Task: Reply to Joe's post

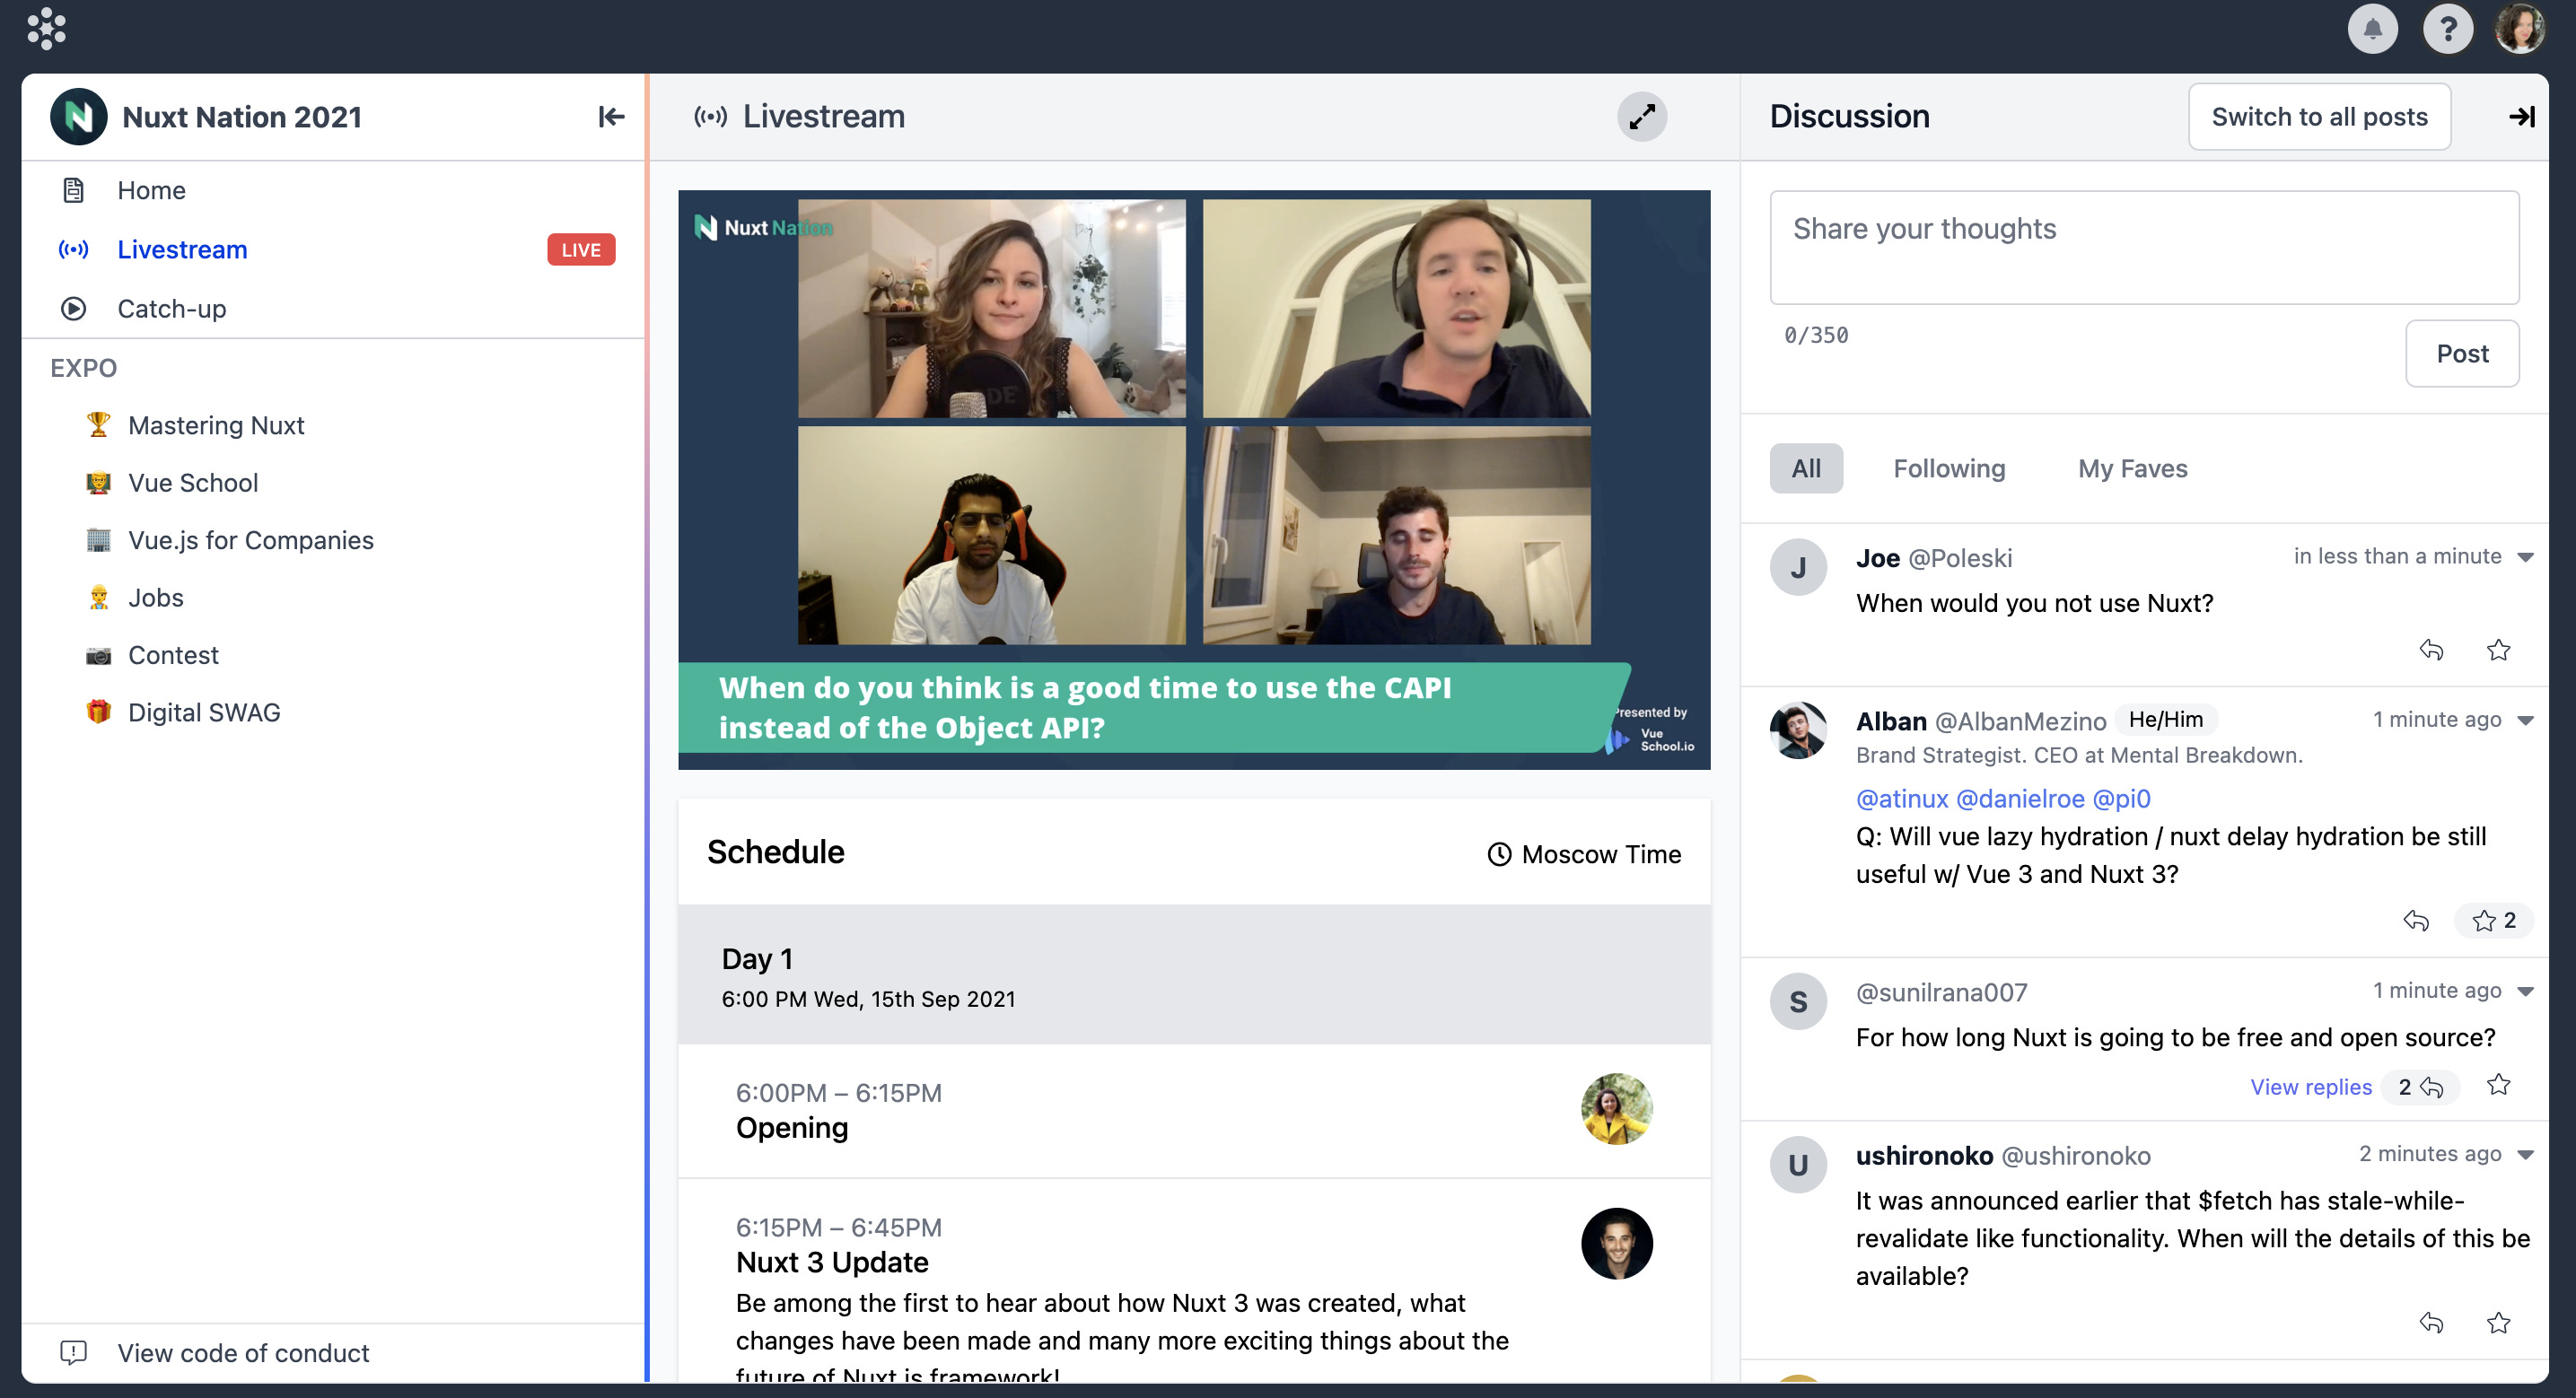Action: 2431,650
